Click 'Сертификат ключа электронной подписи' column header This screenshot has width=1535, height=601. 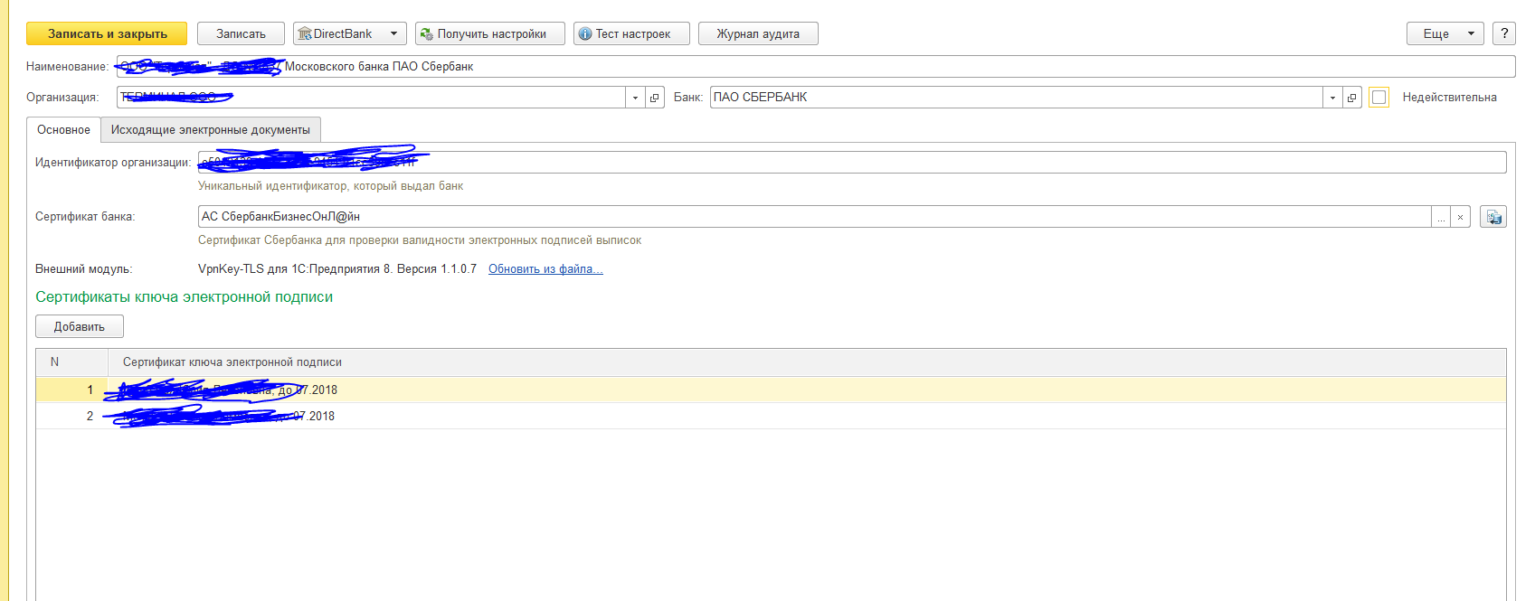(x=807, y=362)
